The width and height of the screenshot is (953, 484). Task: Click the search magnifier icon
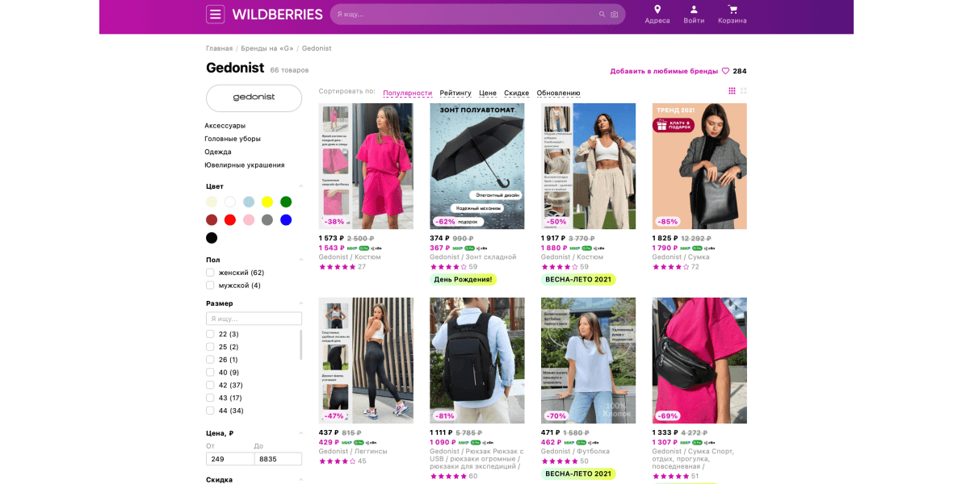coord(602,14)
